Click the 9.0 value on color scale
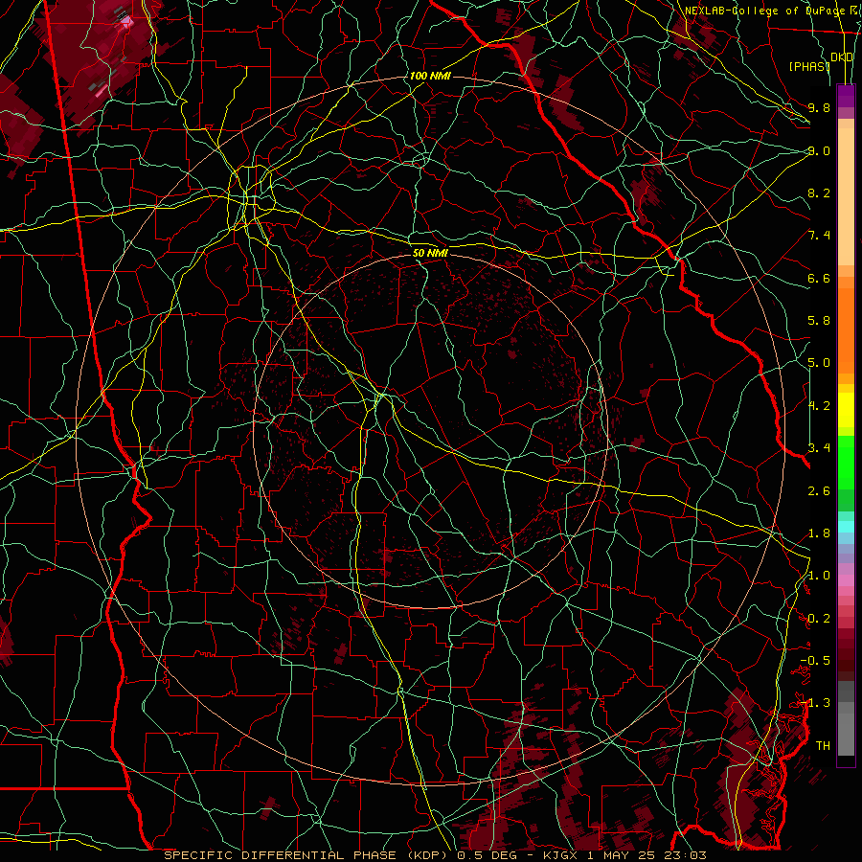Screen dimensions: 862x862 pos(819,150)
